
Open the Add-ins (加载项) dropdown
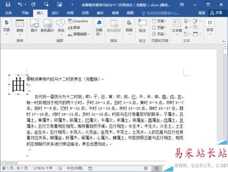point(99,27)
